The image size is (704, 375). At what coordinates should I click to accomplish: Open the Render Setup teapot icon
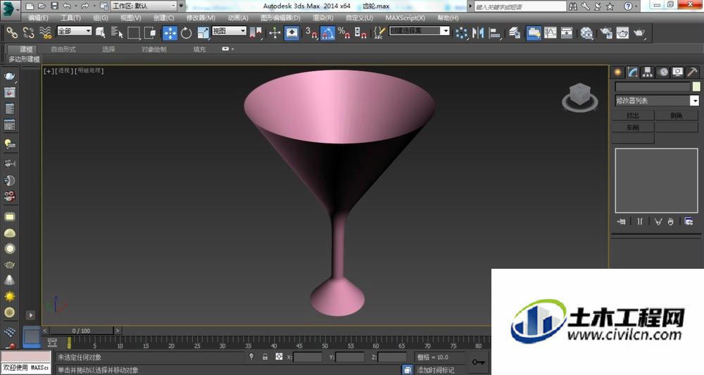[606, 33]
